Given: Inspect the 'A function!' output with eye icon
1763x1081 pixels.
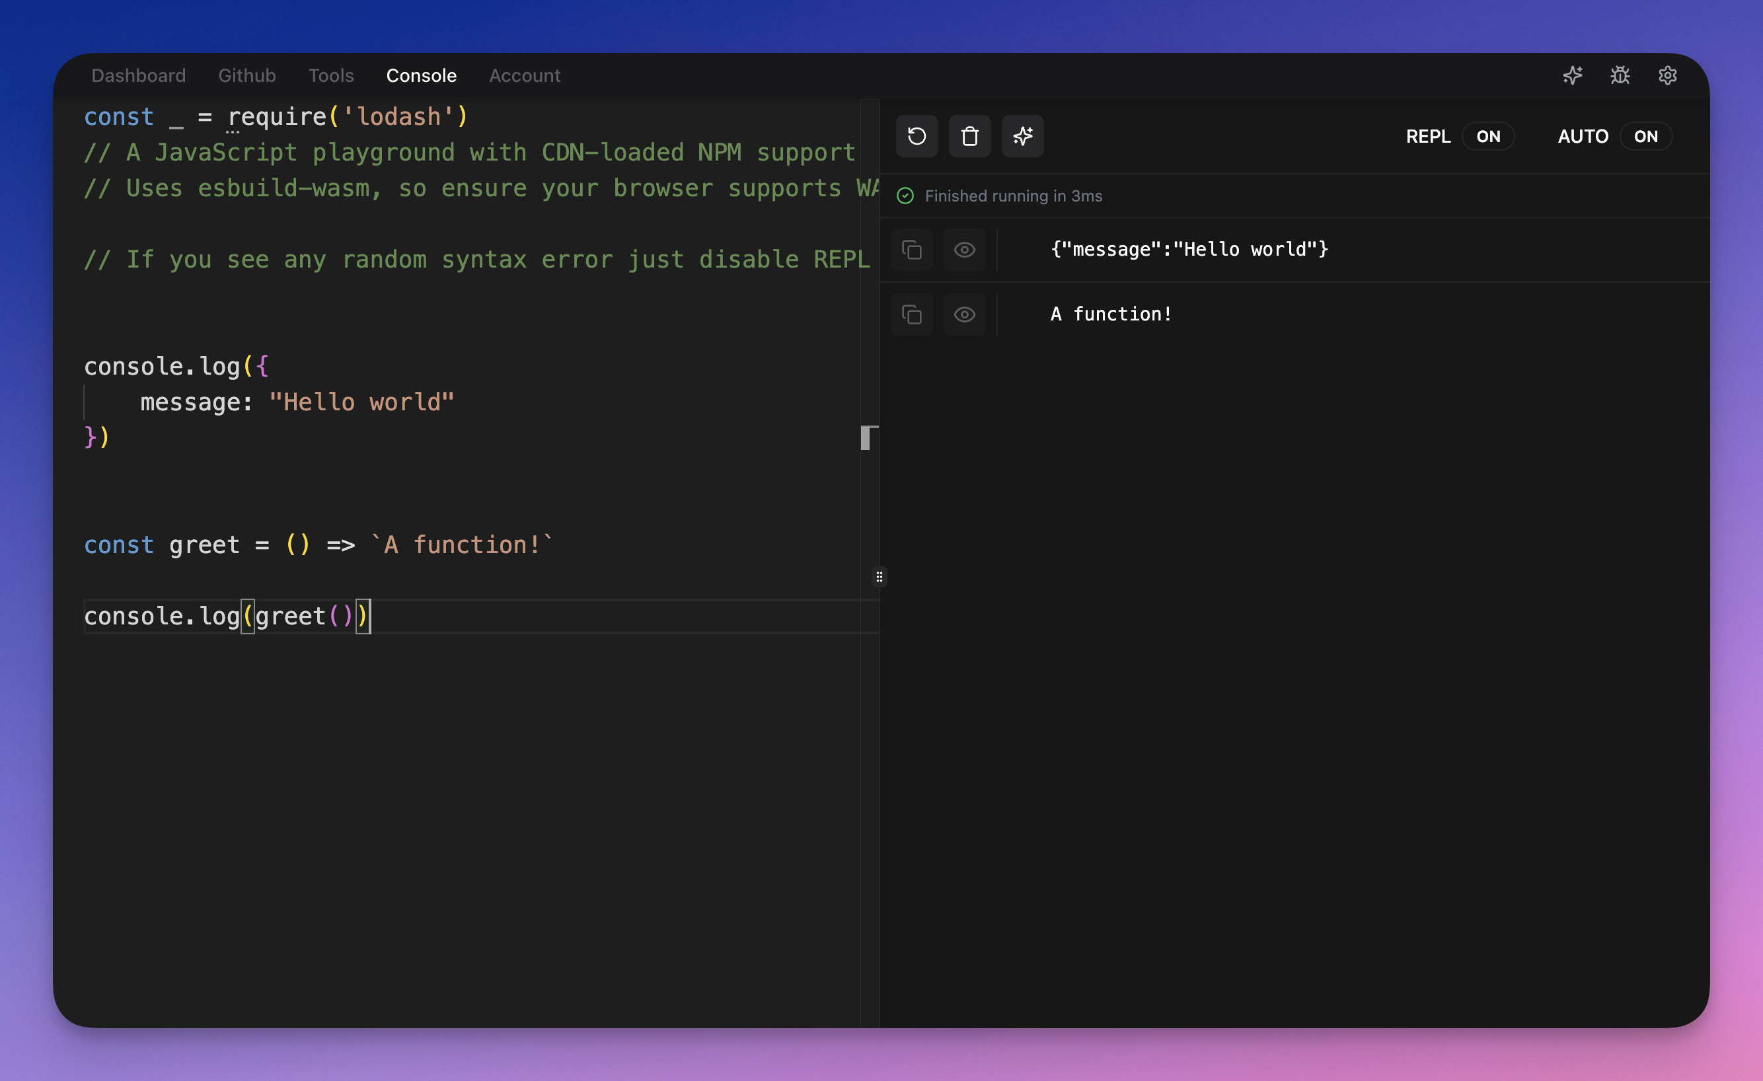Looking at the screenshot, I should pos(965,314).
